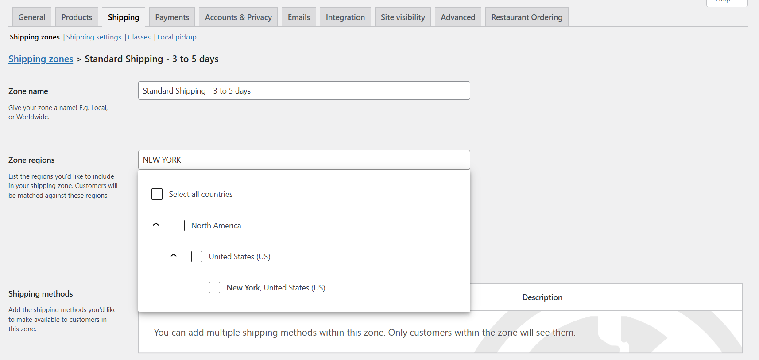The image size is (759, 360).
Task: Open the Restaurant Ordering tab
Action: [x=527, y=17]
